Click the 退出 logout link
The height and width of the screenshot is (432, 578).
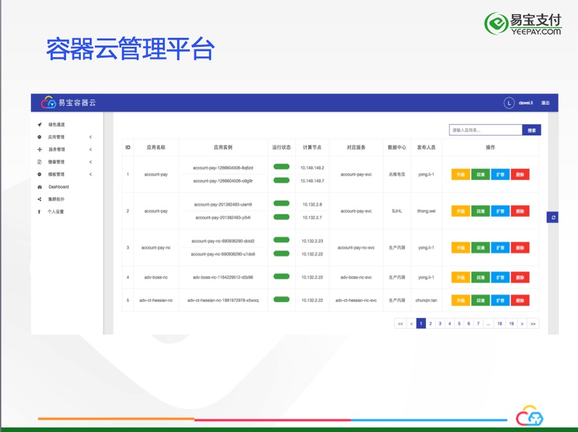coord(545,103)
